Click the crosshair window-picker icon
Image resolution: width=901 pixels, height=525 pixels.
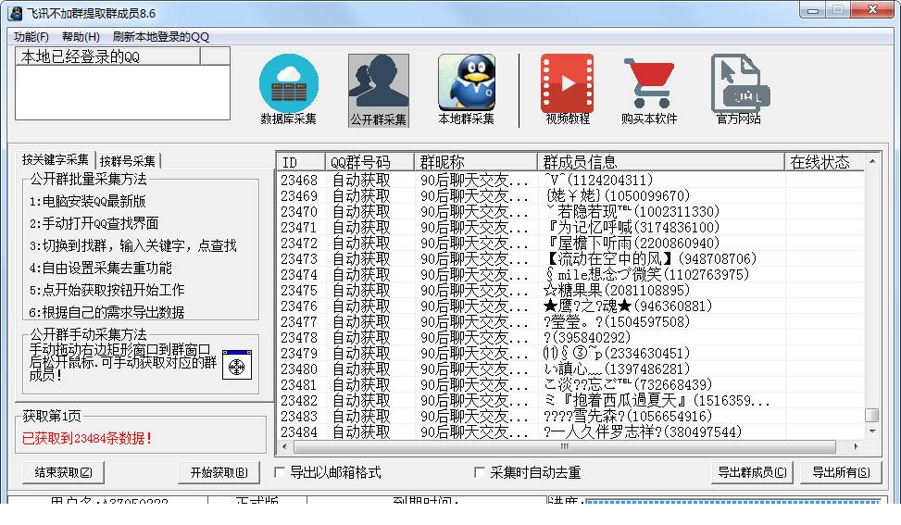coord(237,366)
